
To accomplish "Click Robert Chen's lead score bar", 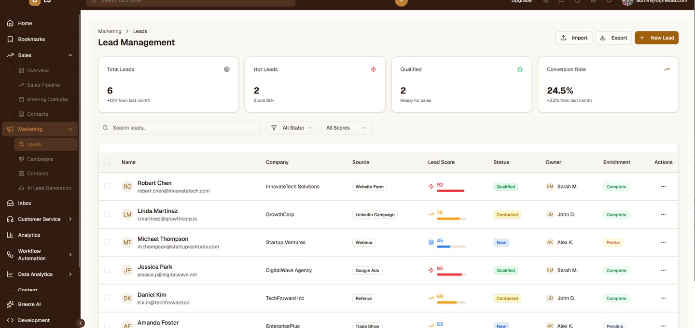I will 451,191.
